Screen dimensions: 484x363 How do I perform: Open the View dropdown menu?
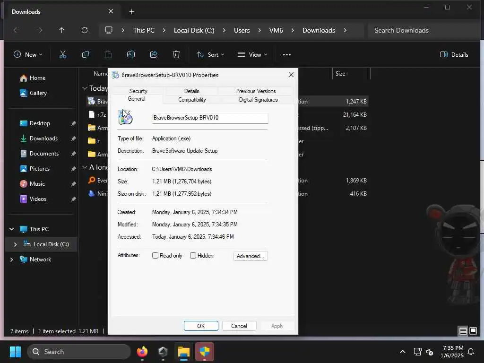[252, 55]
